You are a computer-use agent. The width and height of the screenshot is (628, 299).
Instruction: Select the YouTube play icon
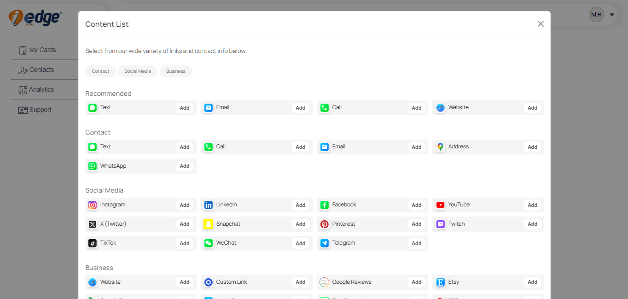tap(440, 205)
